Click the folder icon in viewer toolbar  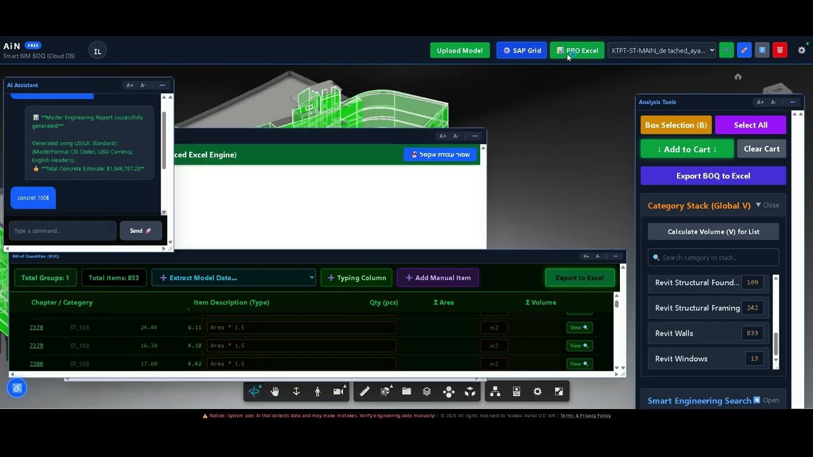point(406,392)
